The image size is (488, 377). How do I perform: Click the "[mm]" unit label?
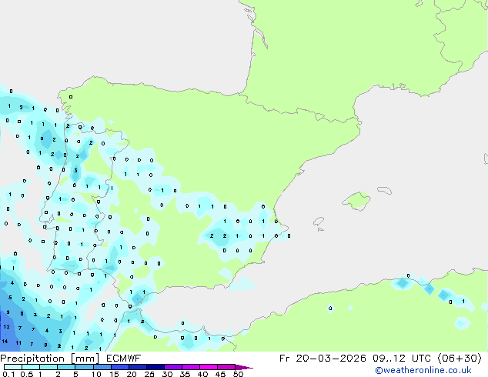[x=85, y=359]
